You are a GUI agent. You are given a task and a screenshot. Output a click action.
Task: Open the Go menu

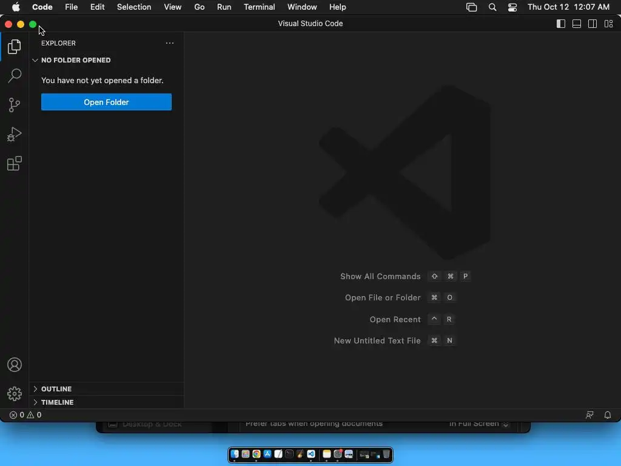pos(199,7)
